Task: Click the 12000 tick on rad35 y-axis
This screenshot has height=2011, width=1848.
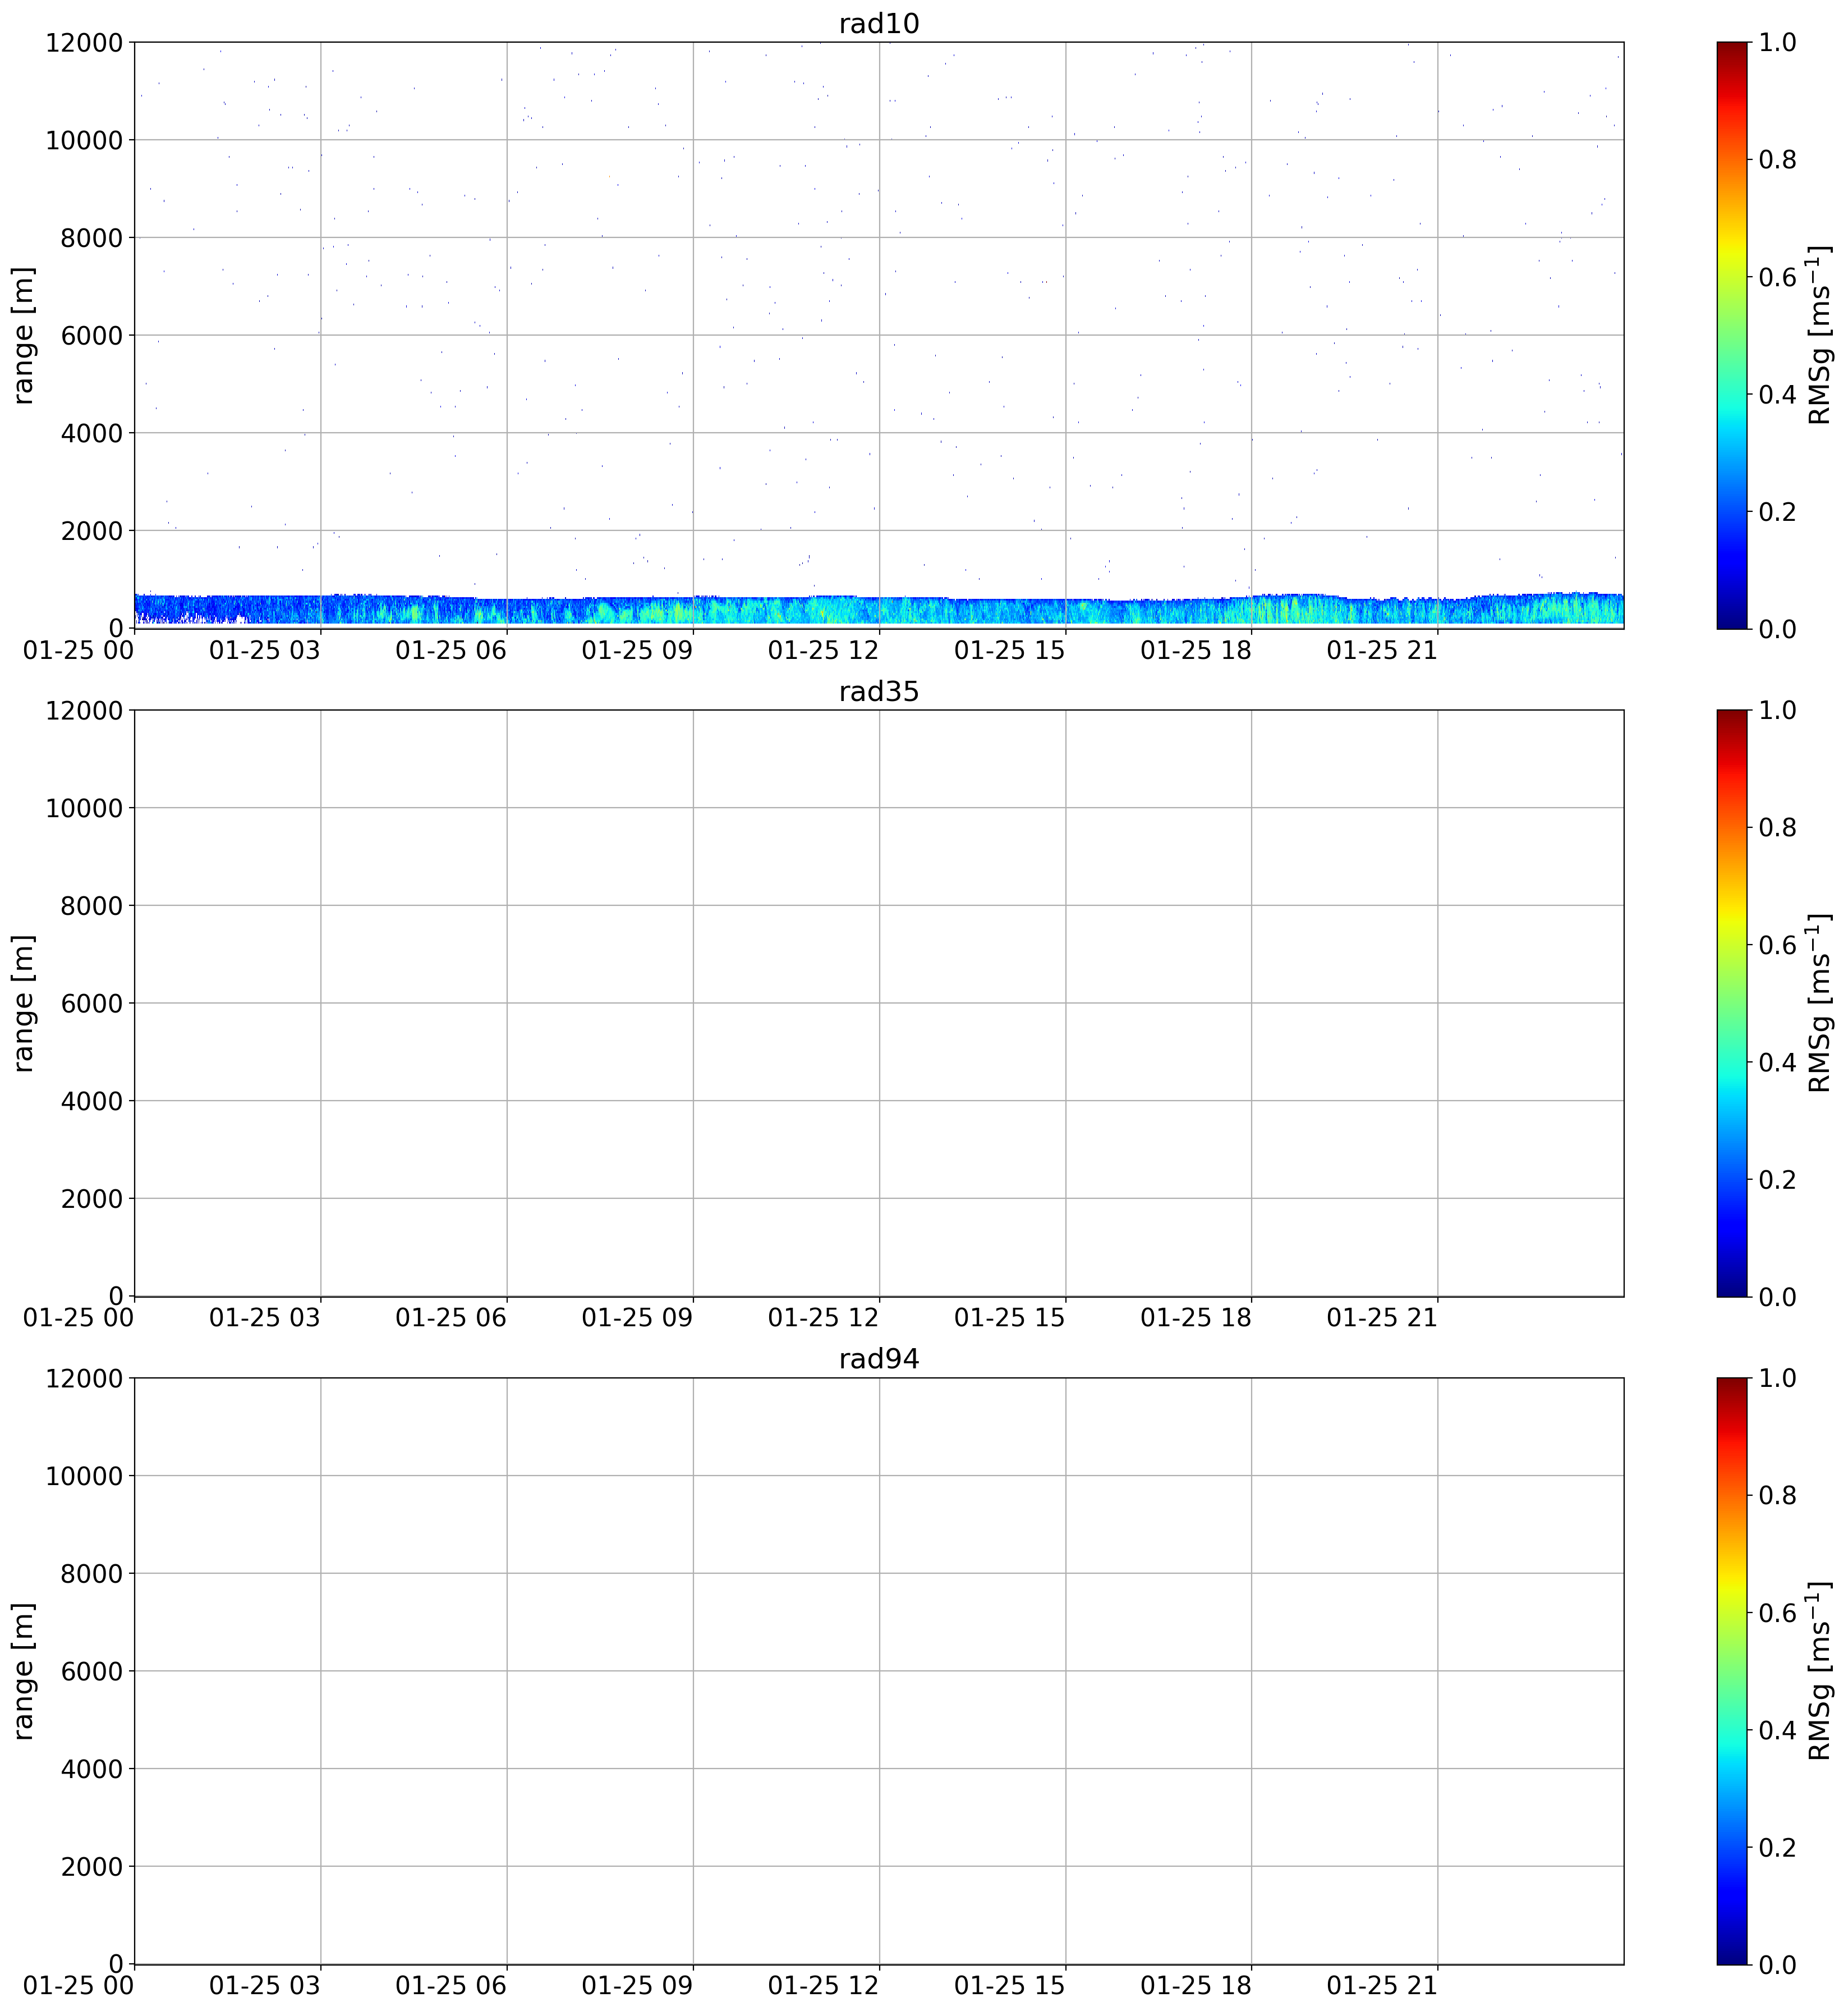Action: tap(84, 711)
